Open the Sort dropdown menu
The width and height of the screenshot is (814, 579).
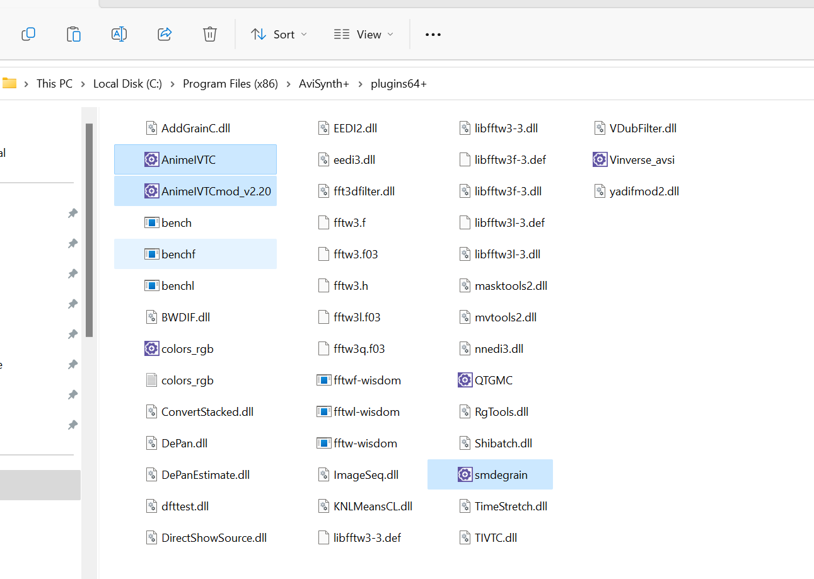pos(279,34)
